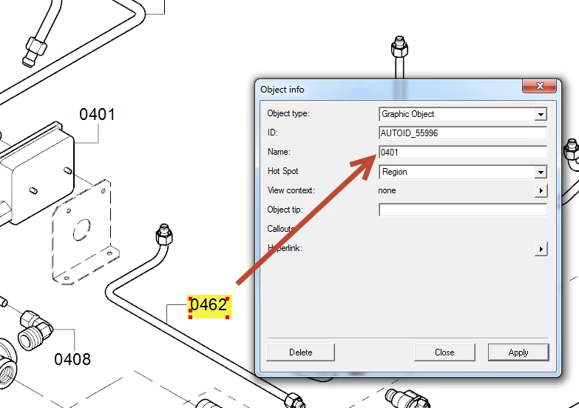This screenshot has width=579, height=408.
Task: Select the highlighted 0462 callout label
Action: click(x=209, y=307)
